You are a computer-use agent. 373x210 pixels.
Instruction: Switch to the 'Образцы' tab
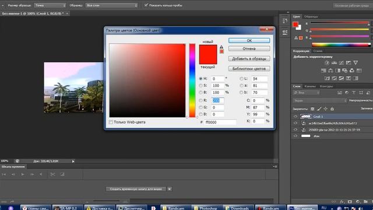coord(311,17)
